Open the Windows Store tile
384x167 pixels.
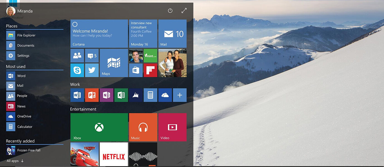(136, 70)
